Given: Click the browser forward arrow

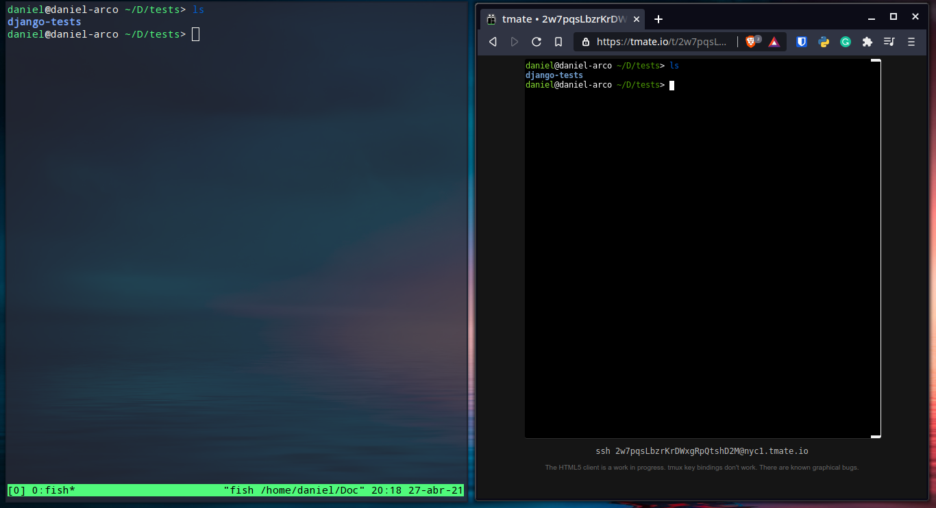Looking at the screenshot, I should [515, 42].
